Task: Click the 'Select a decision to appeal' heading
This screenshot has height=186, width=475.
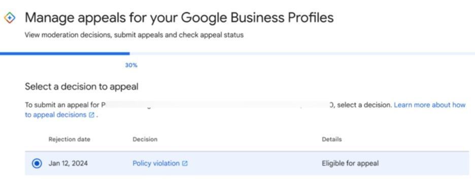Action: coord(82,87)
